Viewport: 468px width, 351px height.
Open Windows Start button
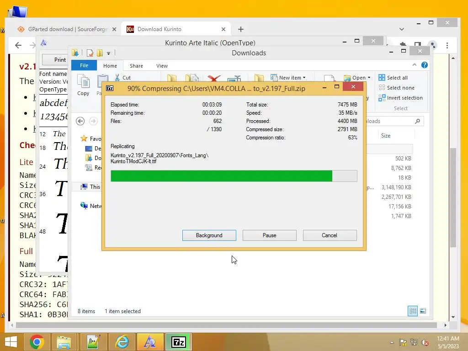pos(11,342)
